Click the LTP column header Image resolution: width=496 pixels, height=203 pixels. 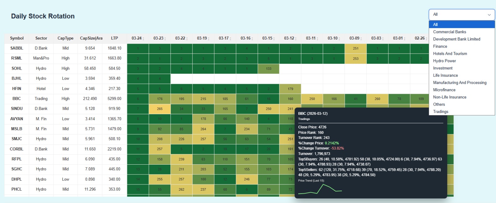(114, 38)
